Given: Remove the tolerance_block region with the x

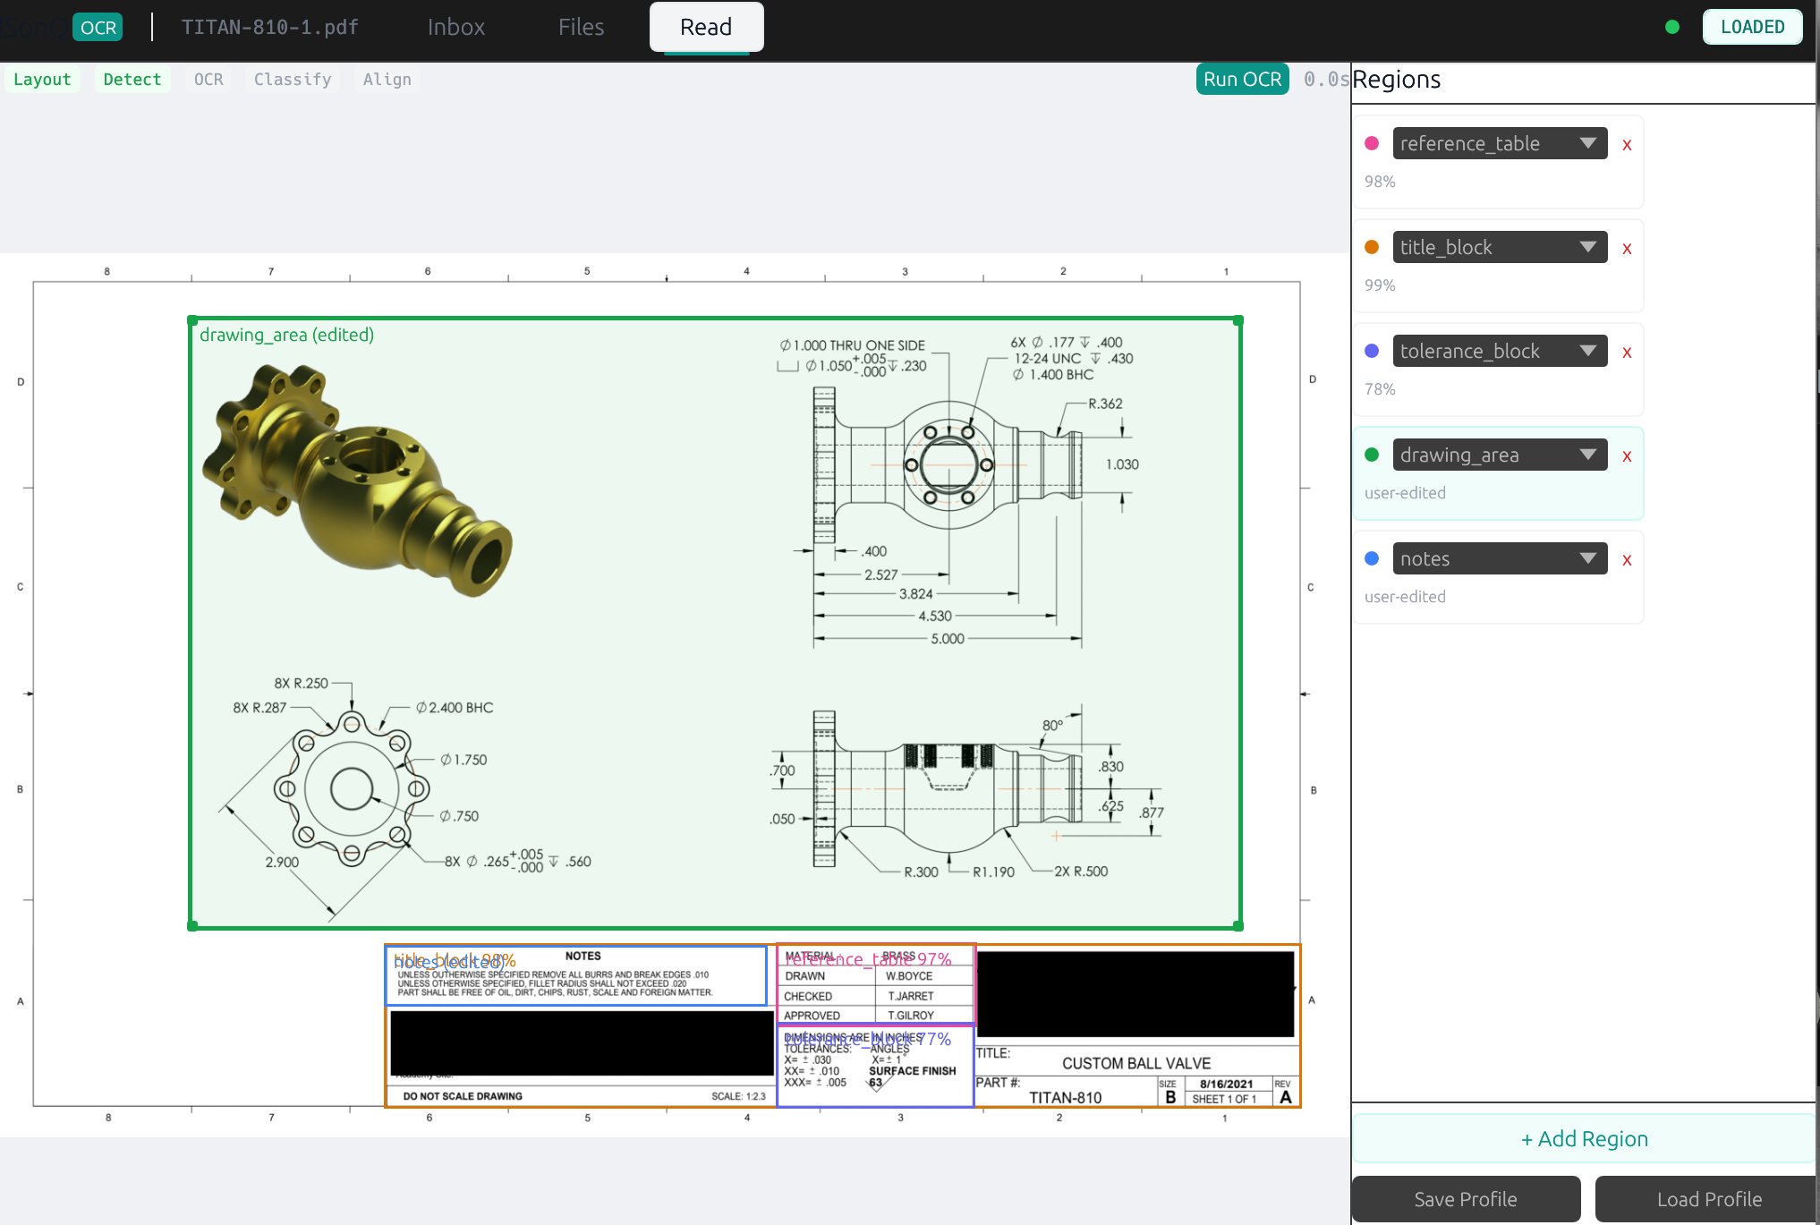Looking at the screenshot, I should pos(1627,353).
